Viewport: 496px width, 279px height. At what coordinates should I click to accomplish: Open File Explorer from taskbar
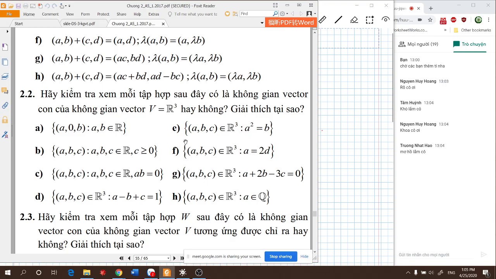[x=86, y=272]
